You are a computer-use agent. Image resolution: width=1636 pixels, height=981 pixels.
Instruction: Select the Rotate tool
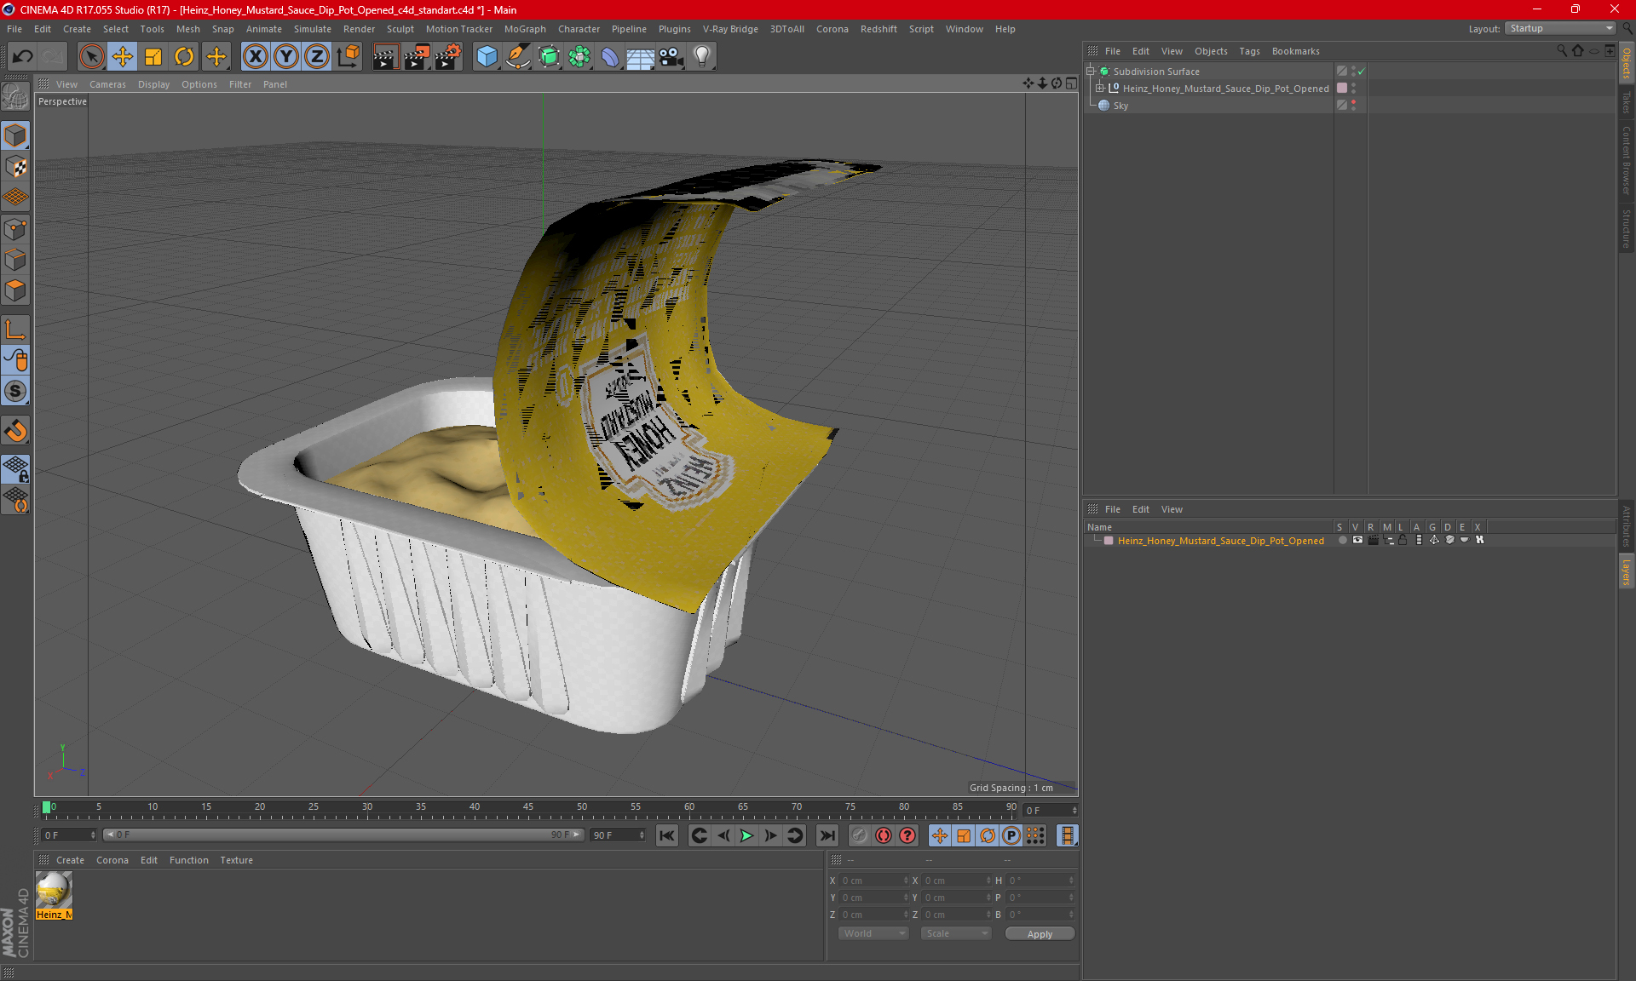click(x=184, y=57)
